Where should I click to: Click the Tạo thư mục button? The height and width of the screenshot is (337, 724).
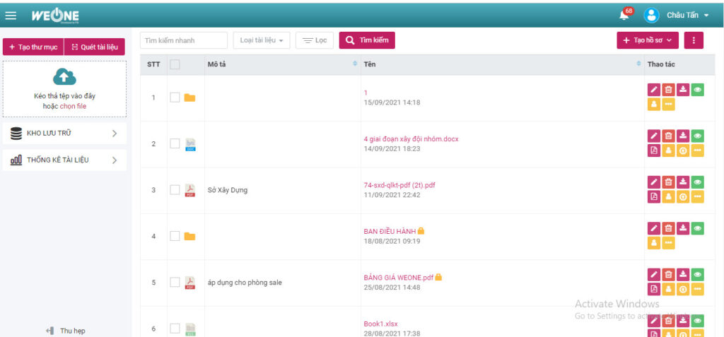33,47
